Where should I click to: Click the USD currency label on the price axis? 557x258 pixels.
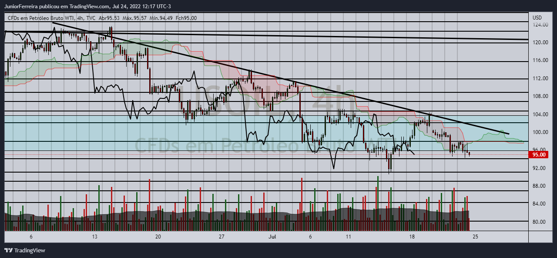(537, 18)
